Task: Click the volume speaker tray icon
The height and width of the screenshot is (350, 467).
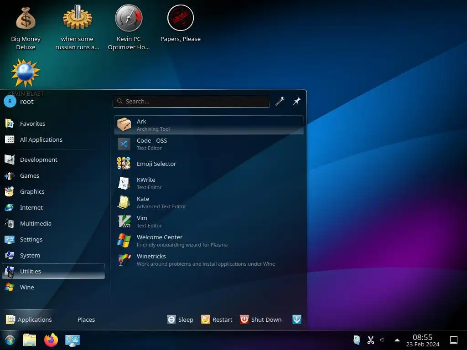Action: click(382, 340)
